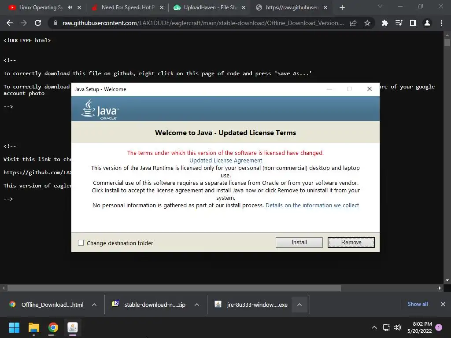Open Details on the information we collect

pos(312,205)
